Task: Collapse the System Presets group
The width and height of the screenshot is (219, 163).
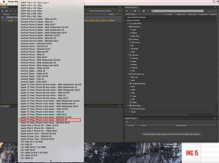Action: 126,21
